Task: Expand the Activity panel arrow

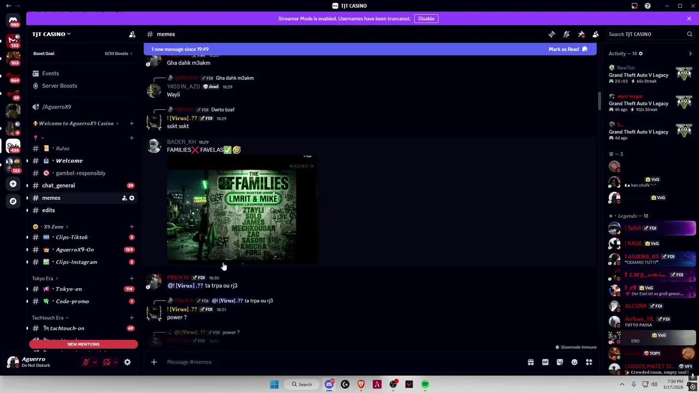Action: tap(690, 53)
